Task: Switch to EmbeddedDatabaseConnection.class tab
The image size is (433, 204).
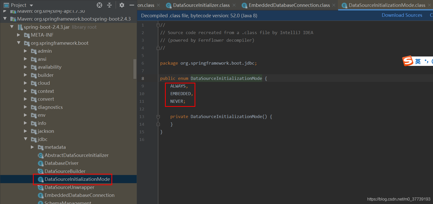Action: pyautogui.click(x=289, y=5)
